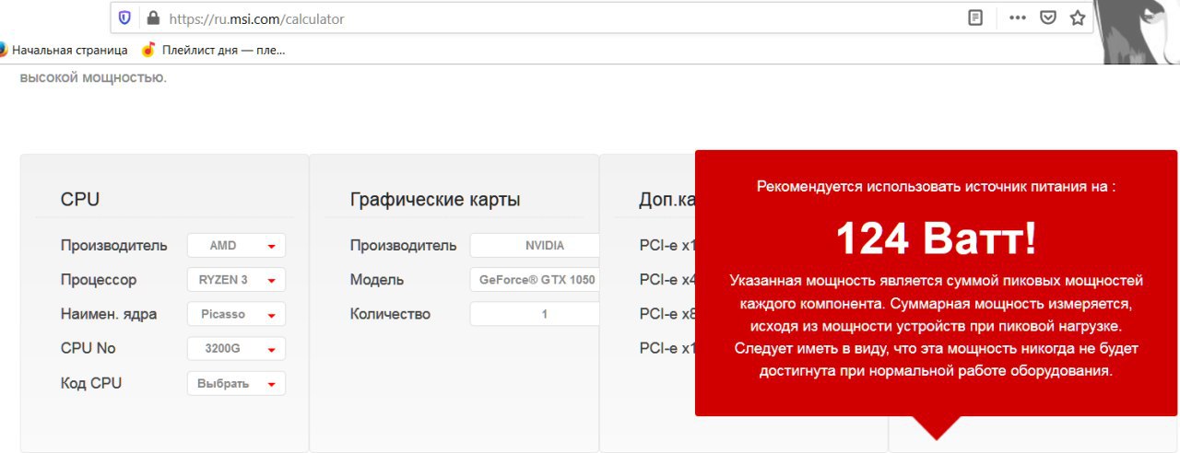Open Код CPU Выбрать dropdown
This screenshot has height=453, width=1180.
coord(236,383)
